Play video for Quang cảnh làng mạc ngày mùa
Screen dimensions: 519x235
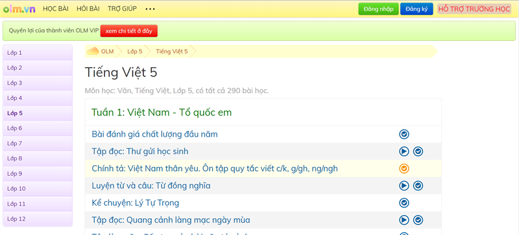tap(404, 220)
